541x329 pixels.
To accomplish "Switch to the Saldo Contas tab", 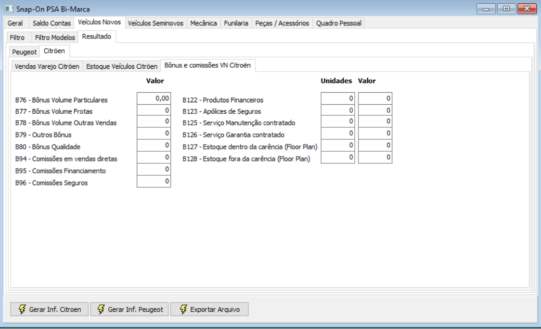I will pos(52,23).
